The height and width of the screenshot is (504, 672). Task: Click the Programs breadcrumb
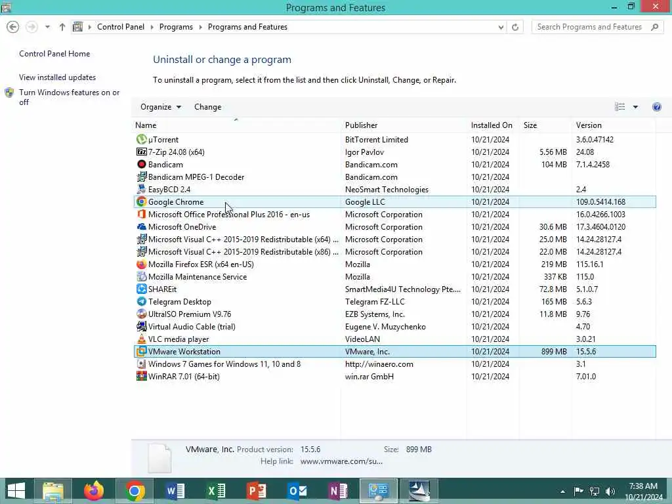176,27
